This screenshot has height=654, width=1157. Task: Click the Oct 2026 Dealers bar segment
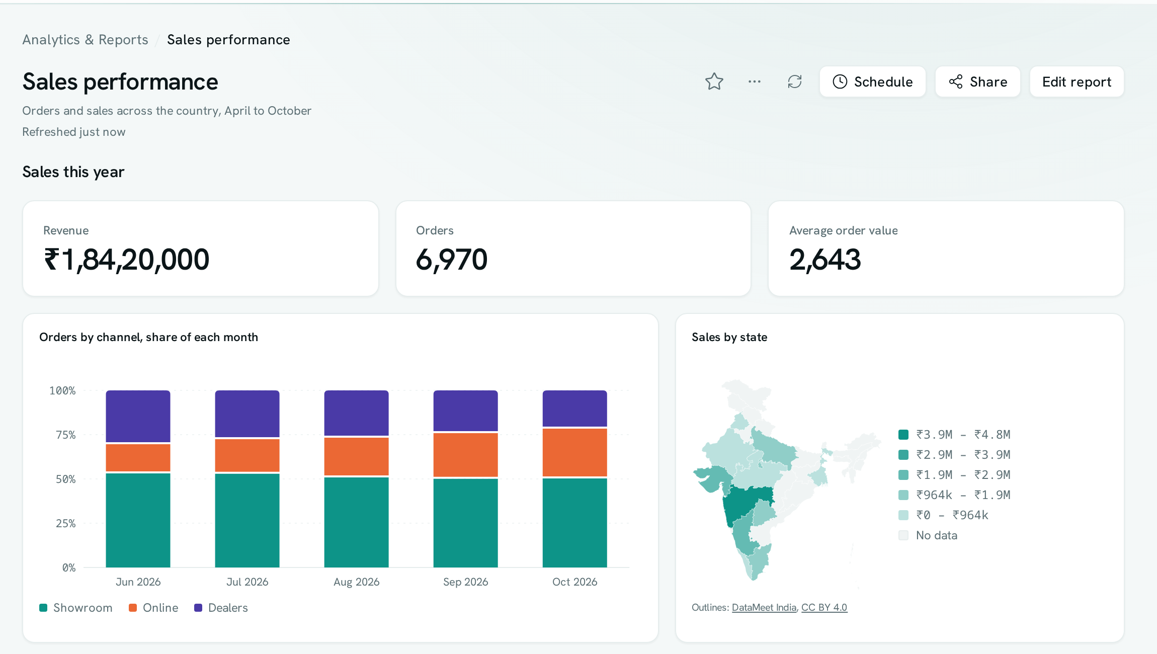pyautogui.click(x=574, y=408)
